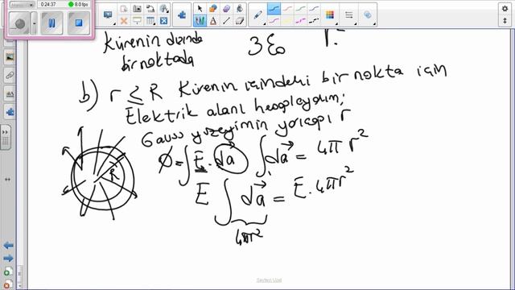Open the screen capture camera icon
515x290 pixels.
138,9
